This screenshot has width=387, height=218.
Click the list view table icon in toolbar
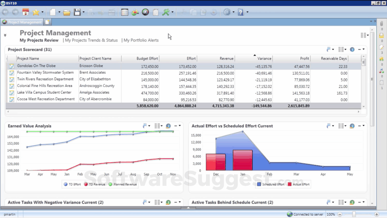click(125, 12)
